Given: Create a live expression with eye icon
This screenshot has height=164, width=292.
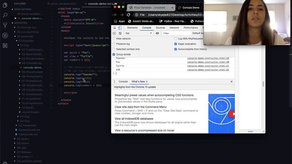Looking at the screenshot, I should 157,33.
